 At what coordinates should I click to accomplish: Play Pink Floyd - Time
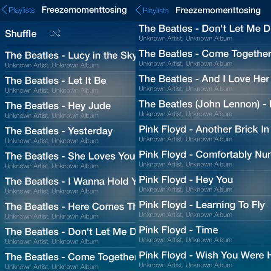point(205,233)
